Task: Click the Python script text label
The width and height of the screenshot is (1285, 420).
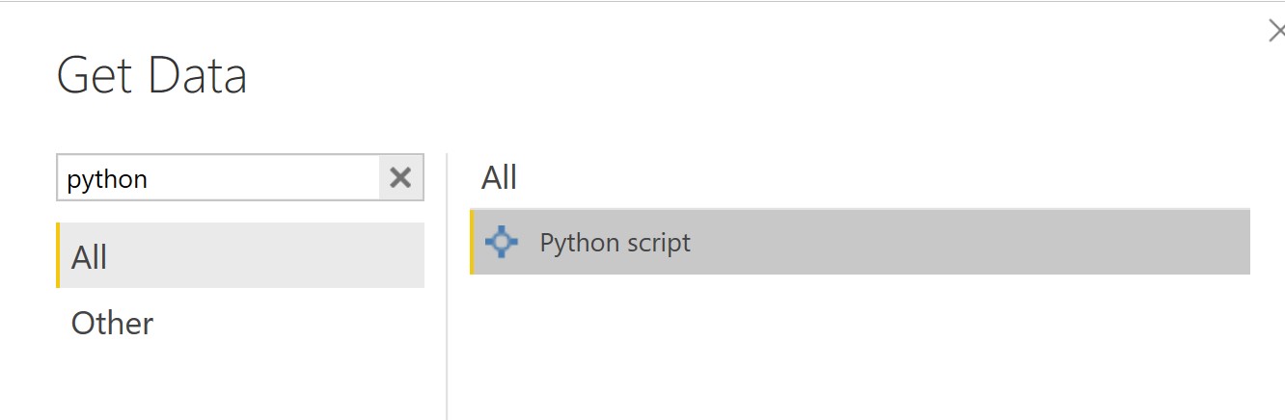Action: [615, 242]
